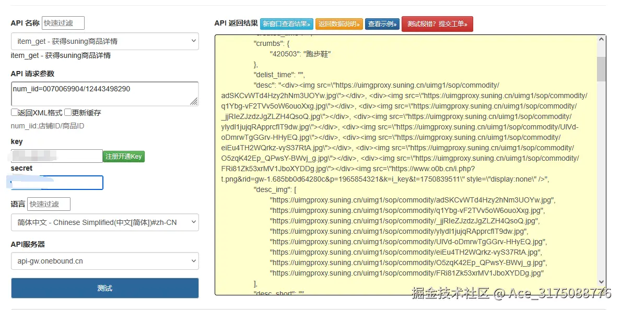Open the item_get API name dropdown
621x310 pixels.
[104, 41]
